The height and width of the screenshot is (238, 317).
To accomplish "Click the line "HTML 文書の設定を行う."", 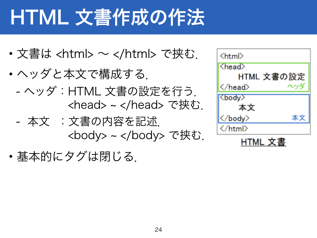I will (132, 91).
